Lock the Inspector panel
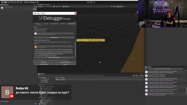This screenshot has height=105, width=187. tap(34, 5)
